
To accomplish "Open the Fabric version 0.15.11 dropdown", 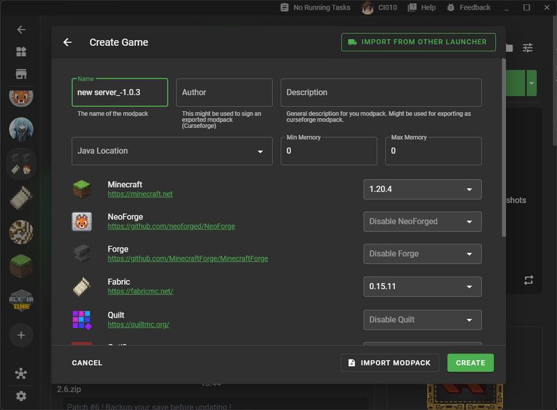I will 422,286.
